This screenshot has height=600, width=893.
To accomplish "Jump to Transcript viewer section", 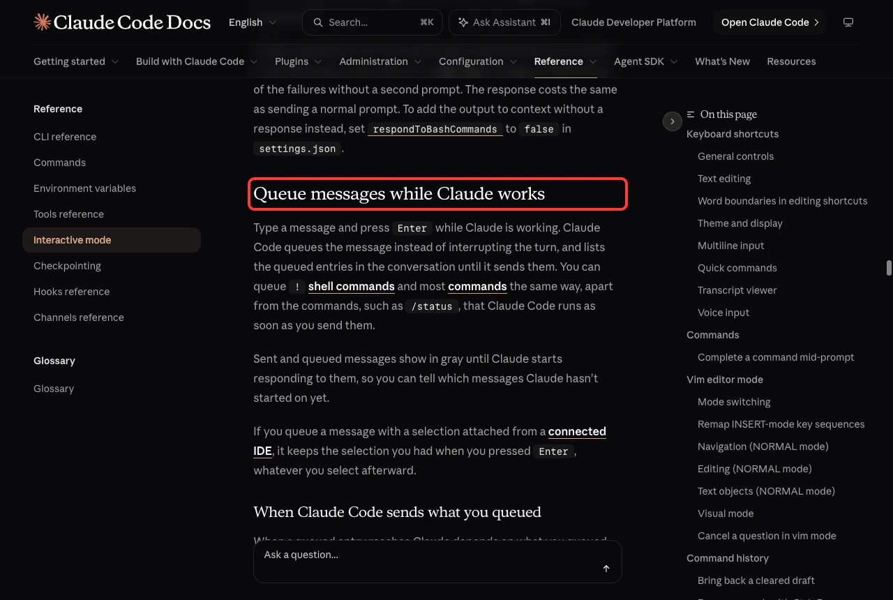I will [x=737, y=290].
